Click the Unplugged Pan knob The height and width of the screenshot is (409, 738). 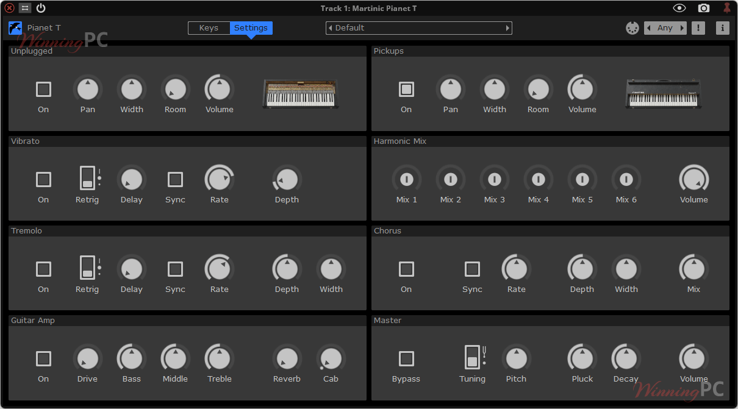[88, 90]
